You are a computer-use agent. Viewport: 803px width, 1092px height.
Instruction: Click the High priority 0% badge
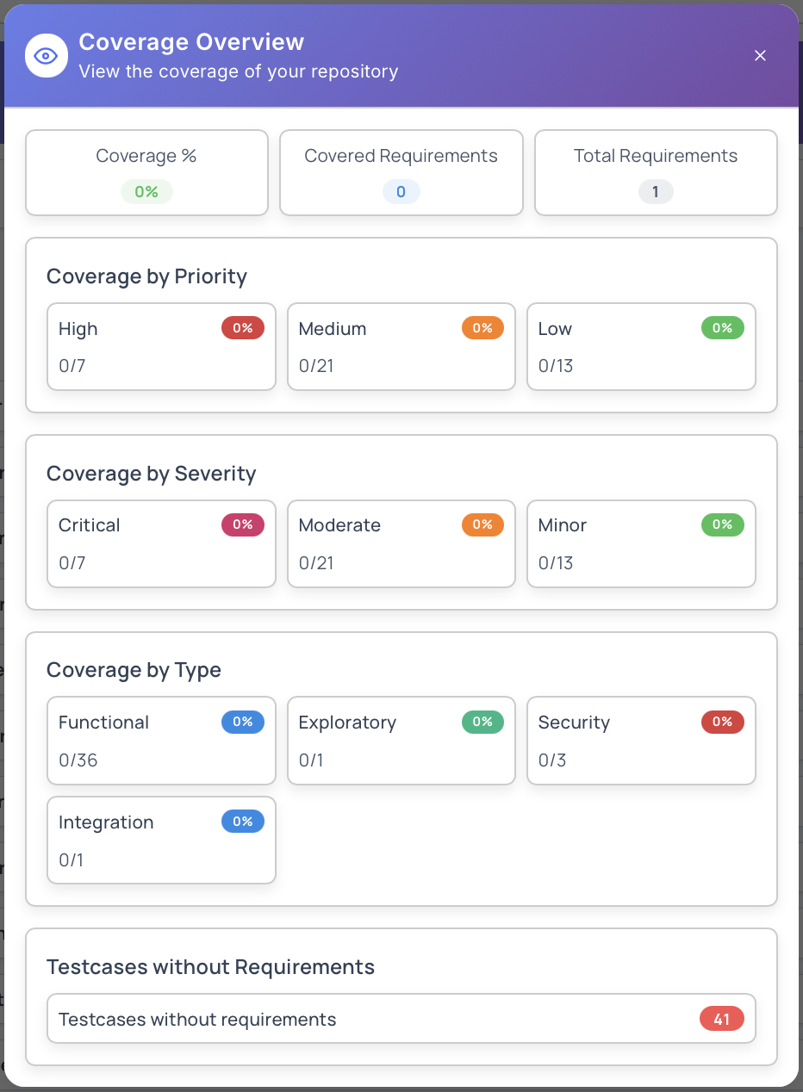pos(243,327)
